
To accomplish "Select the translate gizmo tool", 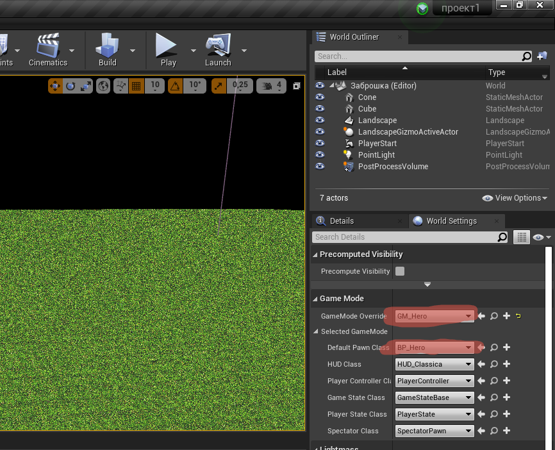I will (55, 86).
